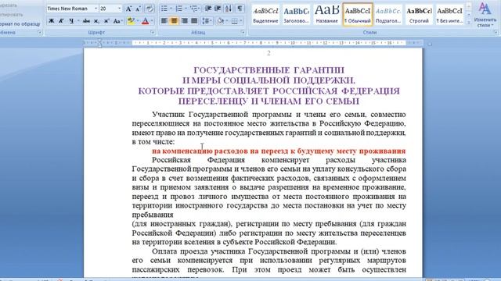Apply red font color
Viewport: 501px width, 281px height.
(x=145, y=21)
